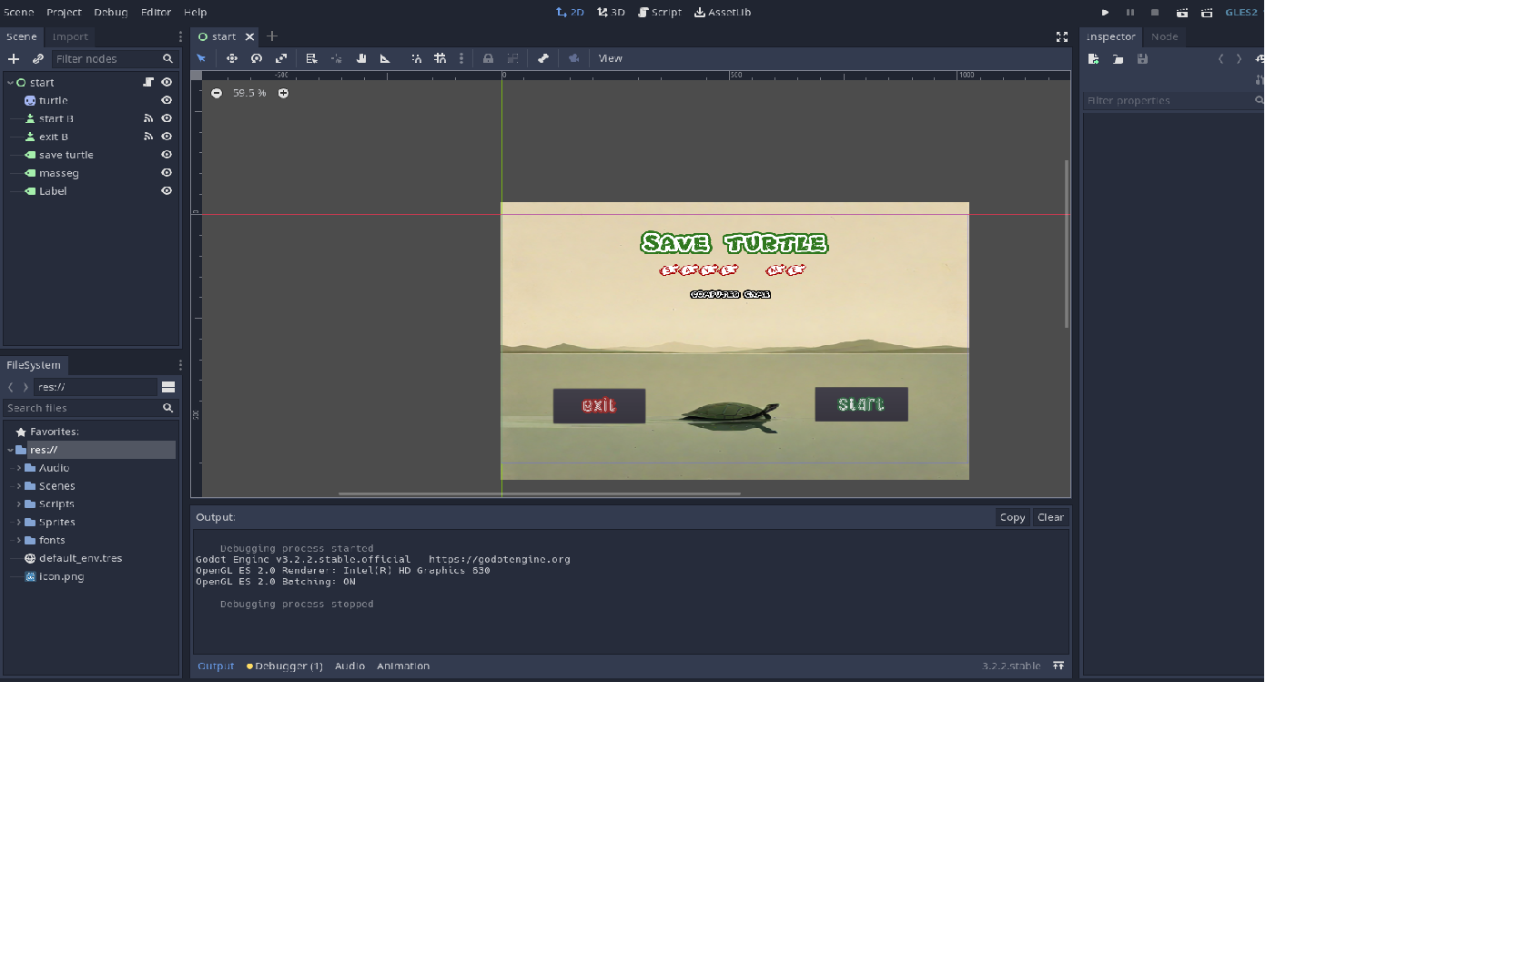Switch to the Import tab
The width and height of the screenshot is (1529, 956).
coord(70,36)
